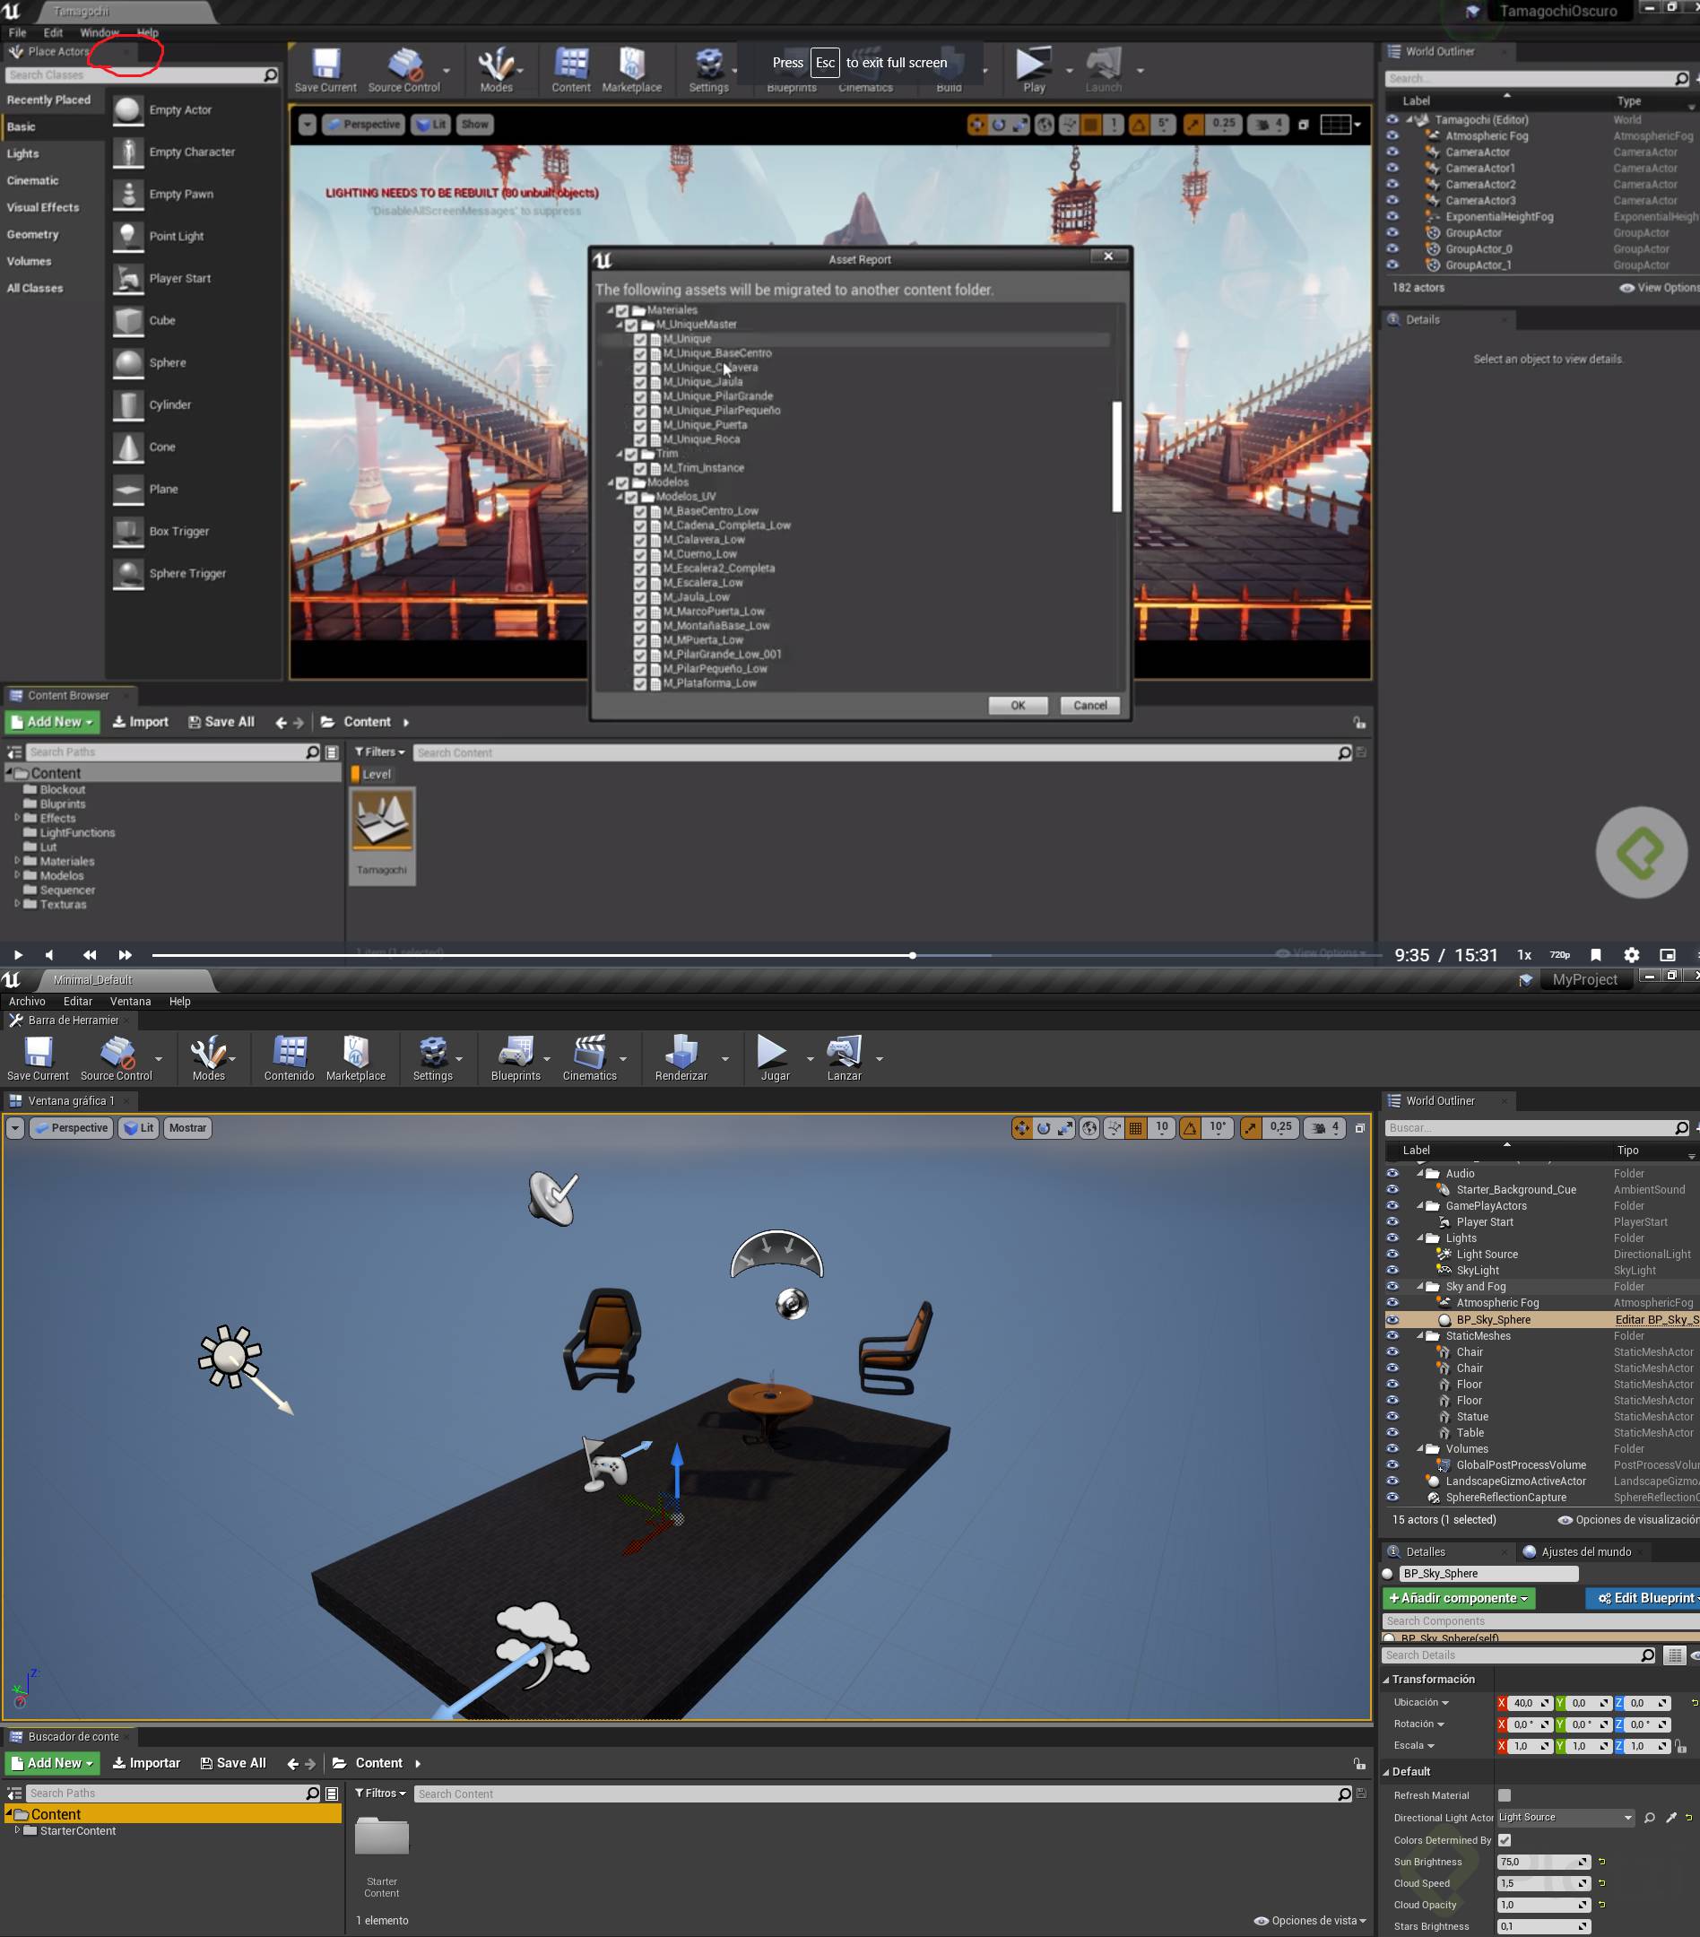Open the Ventana menu
The height and width of the screenshot is (1937, 1700).
coord(130,1001)
